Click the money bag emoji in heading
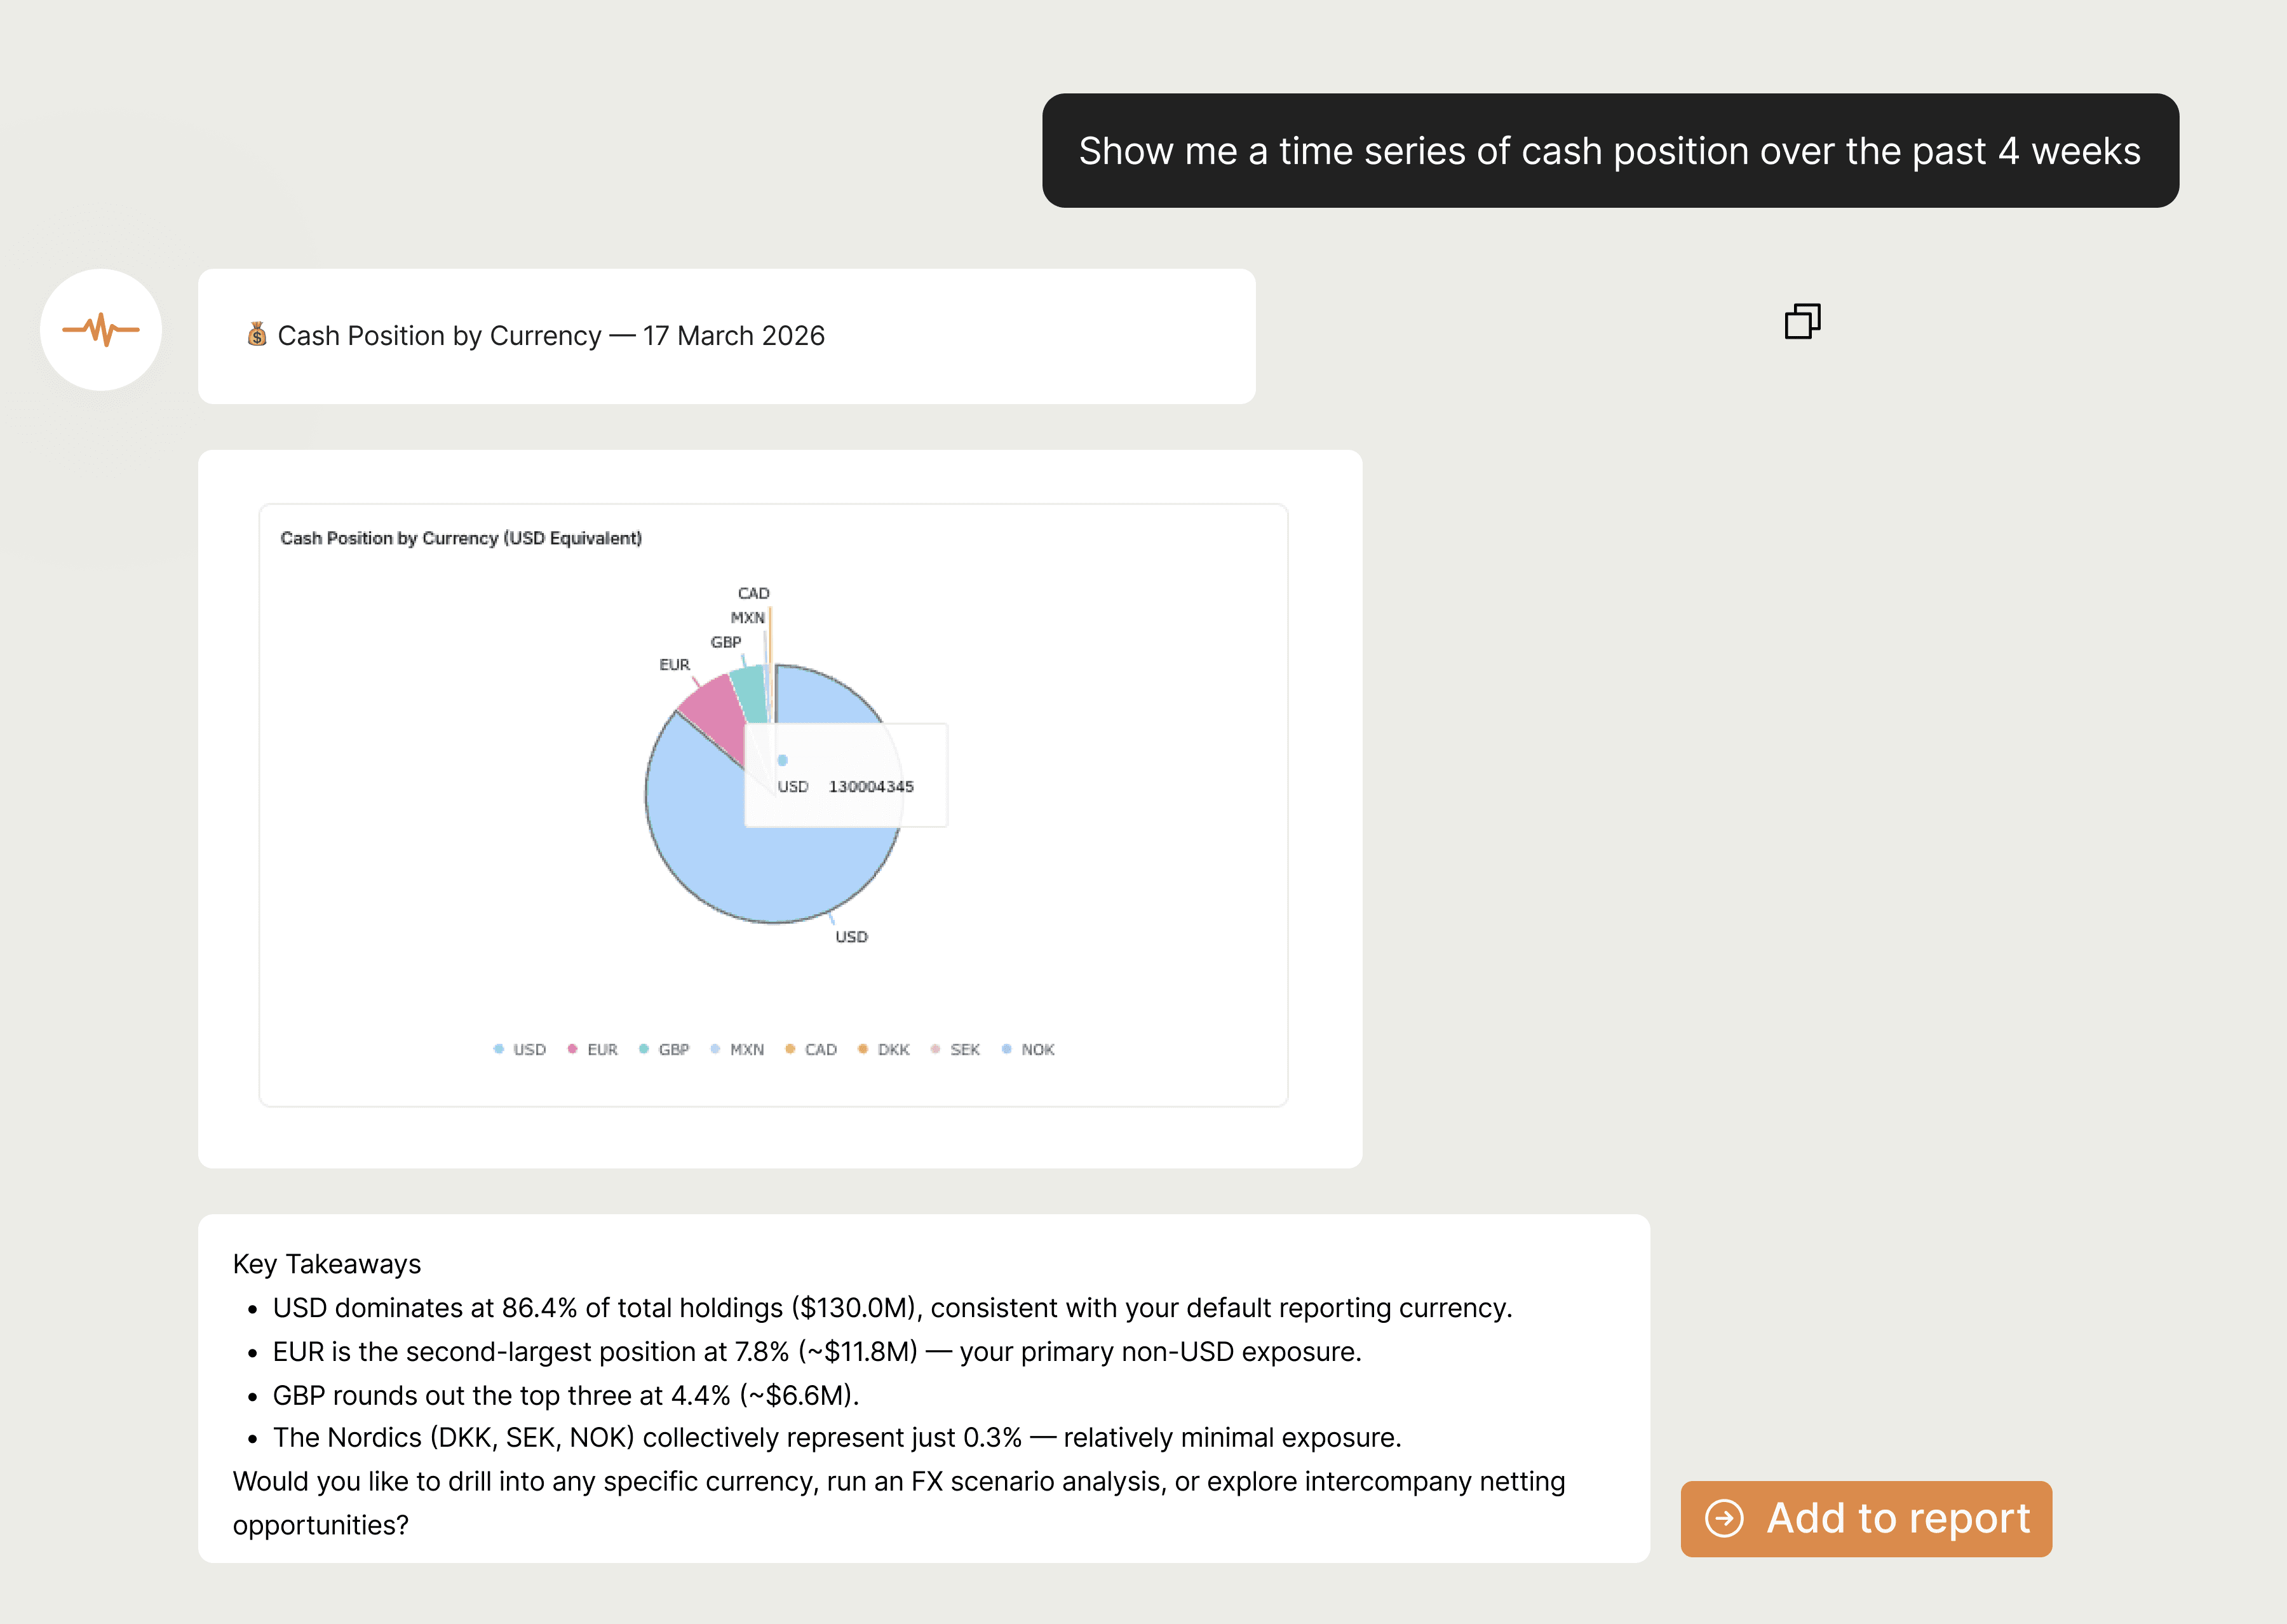The image size is (2287, 1624). tap(257, 335)
